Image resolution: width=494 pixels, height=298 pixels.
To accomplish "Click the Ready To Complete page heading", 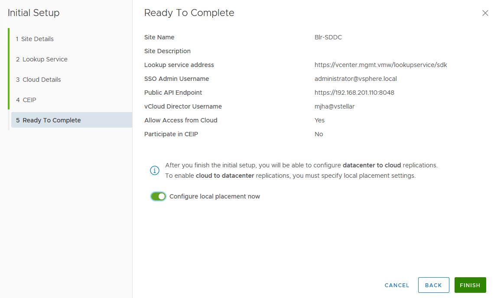I will [x=189, y=13].
